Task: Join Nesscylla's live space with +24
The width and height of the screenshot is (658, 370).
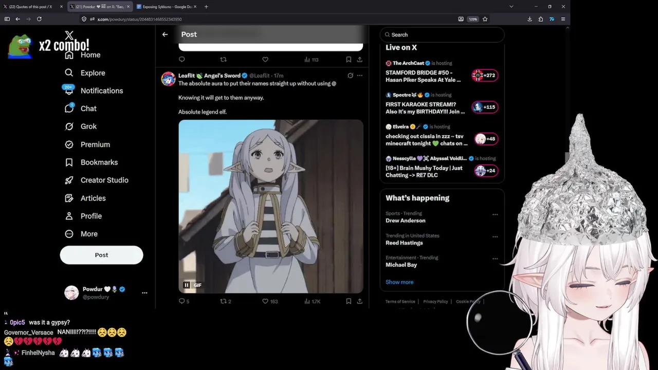Action: [x=485, y=171]
